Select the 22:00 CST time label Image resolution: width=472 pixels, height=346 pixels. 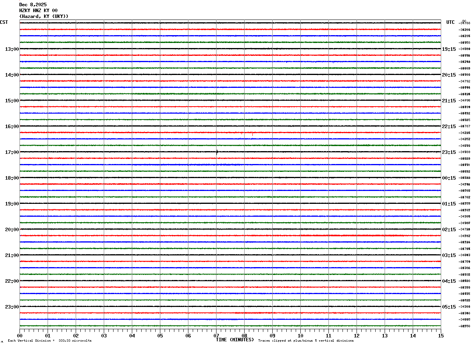(x=12, y=281)
